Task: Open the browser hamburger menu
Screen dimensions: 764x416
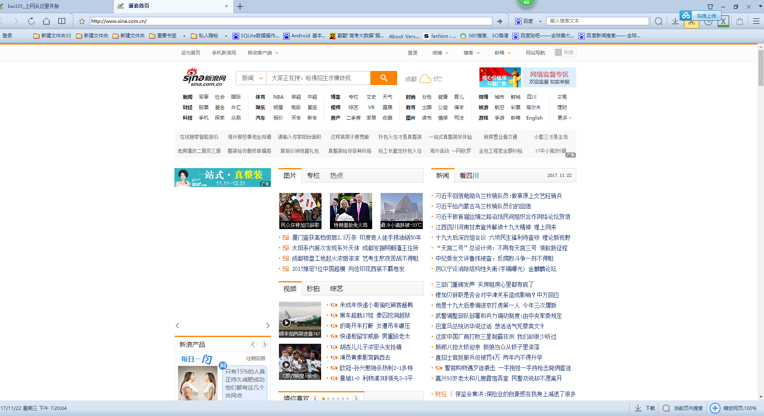Action: 756,21
